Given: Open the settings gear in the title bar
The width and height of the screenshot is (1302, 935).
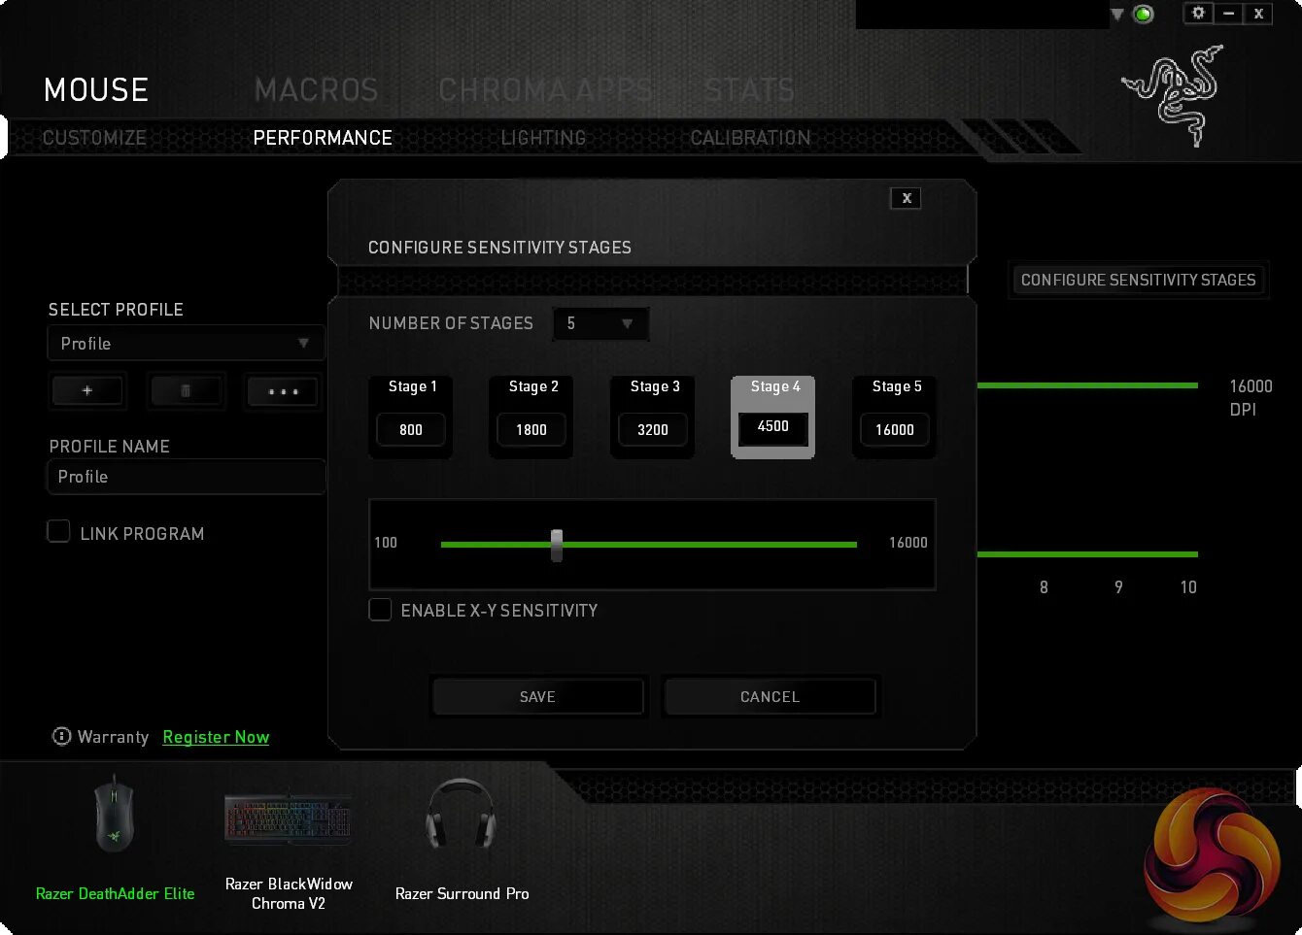Looking at the screenshot, I should (x=1198, y=14).
